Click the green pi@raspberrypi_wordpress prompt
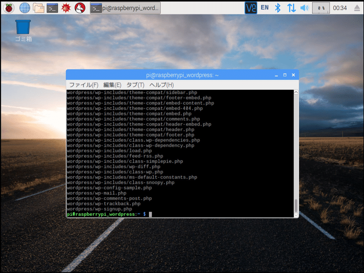Image resolution: width=364 pixels, height=273 pixels. click(x=102, y=214)
